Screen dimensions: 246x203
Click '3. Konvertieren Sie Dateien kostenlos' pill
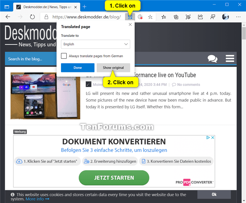[176, 161]
